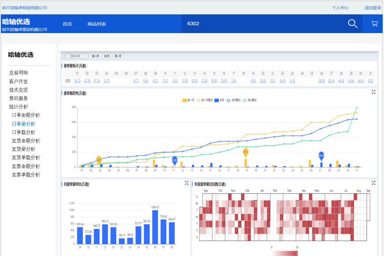The width and height of the screenshot is (384, 256).
Task: Click the blue 0.02 marker pin
Action: (x=175, y=161)
